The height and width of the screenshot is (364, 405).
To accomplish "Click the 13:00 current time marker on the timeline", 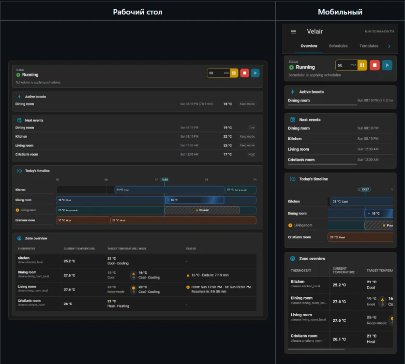I will tap(165, 179).
